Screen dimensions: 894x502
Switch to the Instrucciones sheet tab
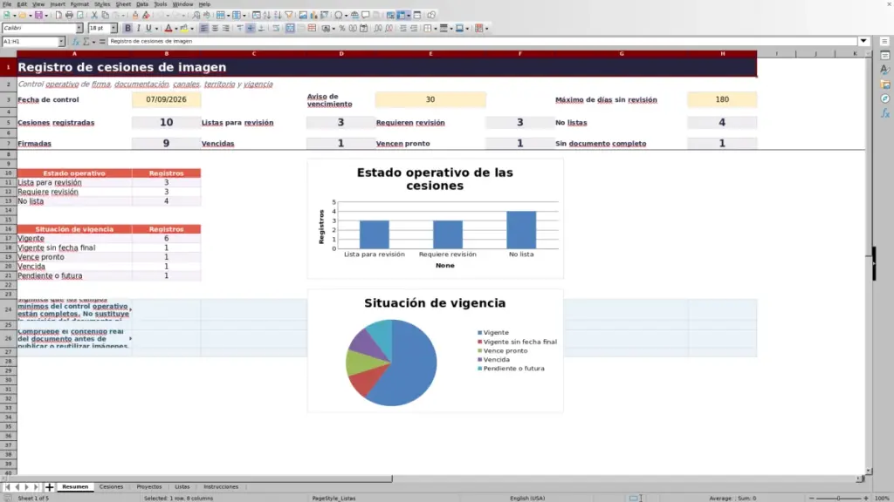[x=221, y=487]
